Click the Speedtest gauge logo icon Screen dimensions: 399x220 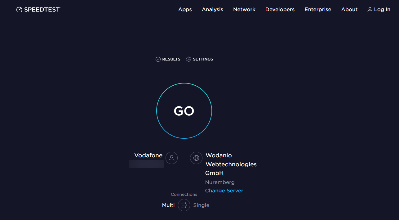click(x=19, y=10)
